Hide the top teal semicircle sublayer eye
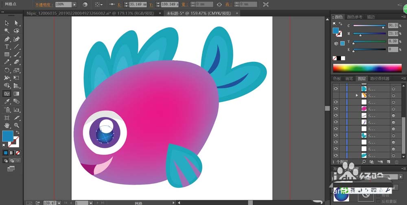The image size is (407, 205). [336, 89]
